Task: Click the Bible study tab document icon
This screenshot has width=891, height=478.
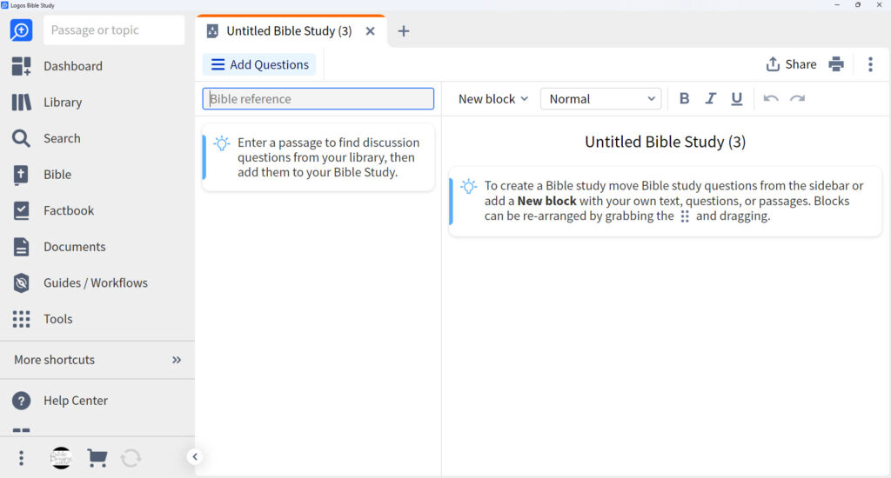Action: pos(212,31)
